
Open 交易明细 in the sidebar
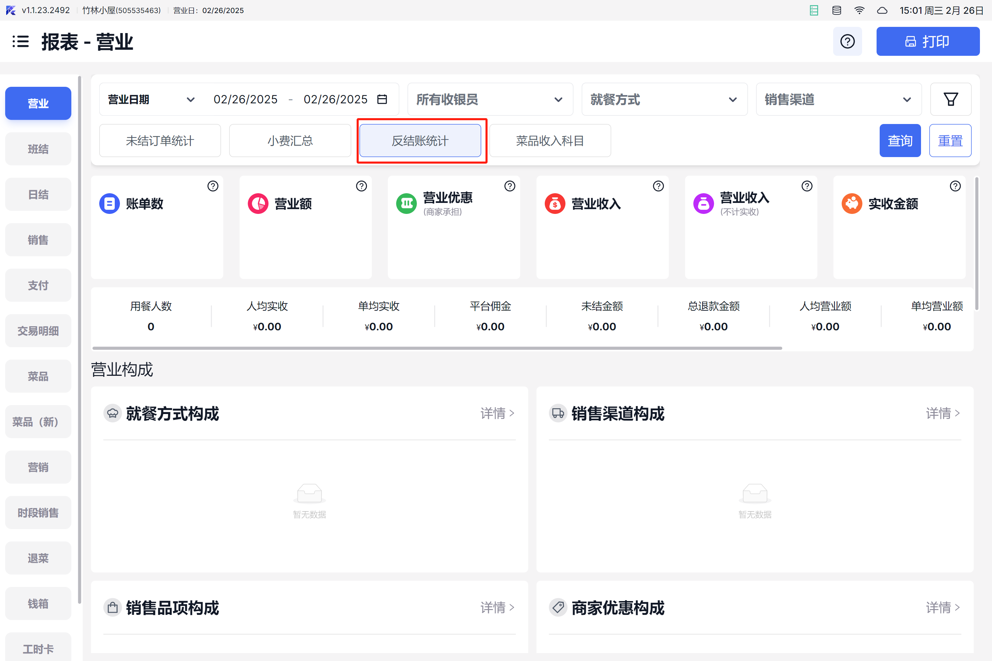coord(38,331)
